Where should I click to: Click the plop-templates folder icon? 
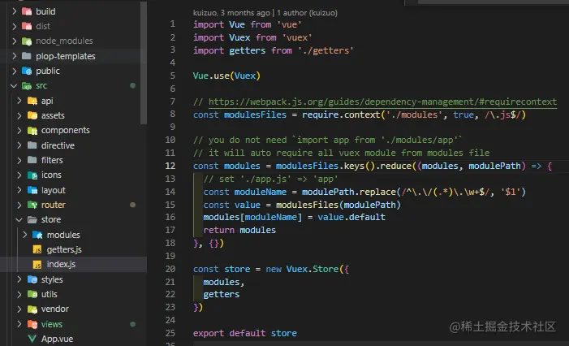(27, 56)
